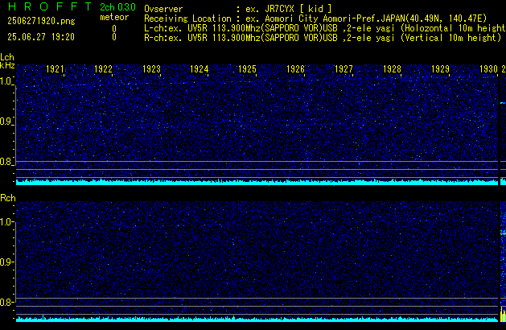The image size is (506, 330).
Task: Select the 0.9 frequency label on Rch
Action: (x=6, y=262)
